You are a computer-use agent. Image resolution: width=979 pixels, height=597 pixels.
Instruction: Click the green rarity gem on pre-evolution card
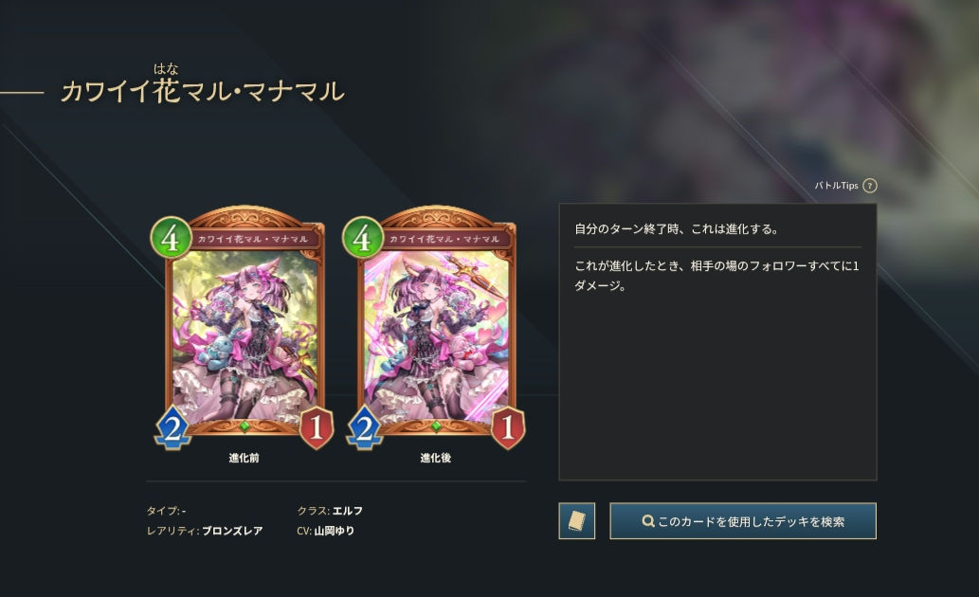(x=245, y=426)
